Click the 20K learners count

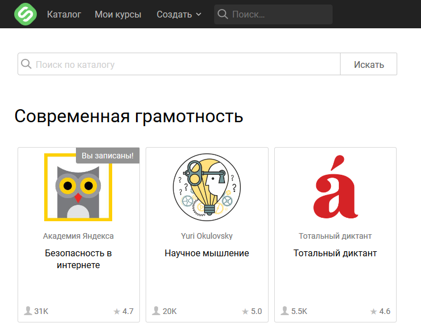click(169, 311)
